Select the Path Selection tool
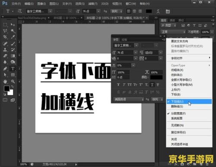This screenshot has height=167, width=216. click(5, 75)
